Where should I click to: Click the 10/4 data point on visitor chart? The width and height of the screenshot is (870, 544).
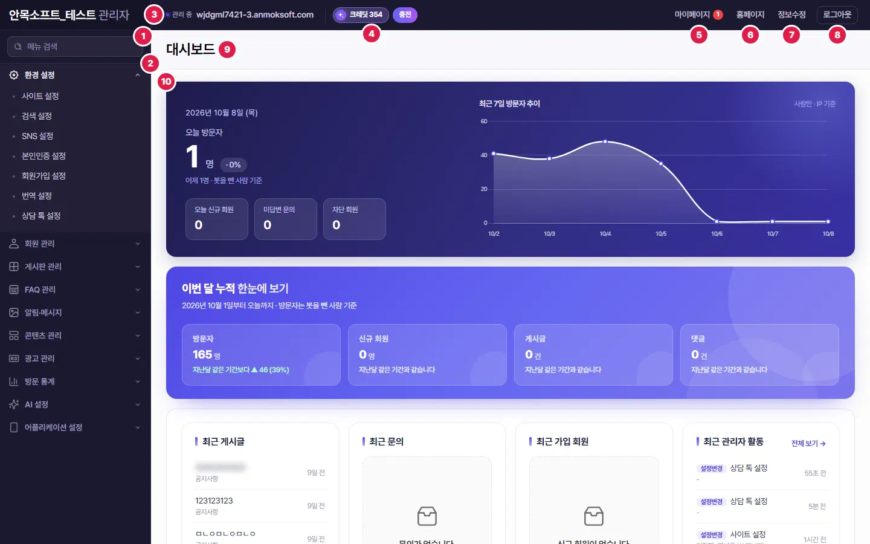[x=605, y=141]
